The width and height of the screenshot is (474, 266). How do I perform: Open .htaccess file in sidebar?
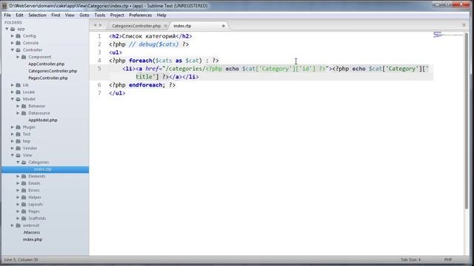click(x=31, y=233)
